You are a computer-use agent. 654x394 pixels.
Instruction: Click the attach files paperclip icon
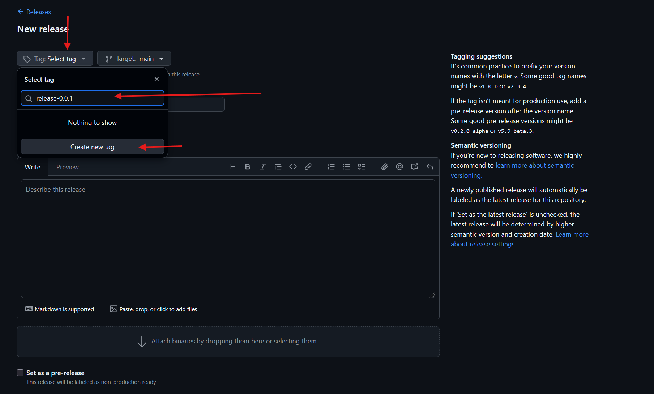coord(384,167)
